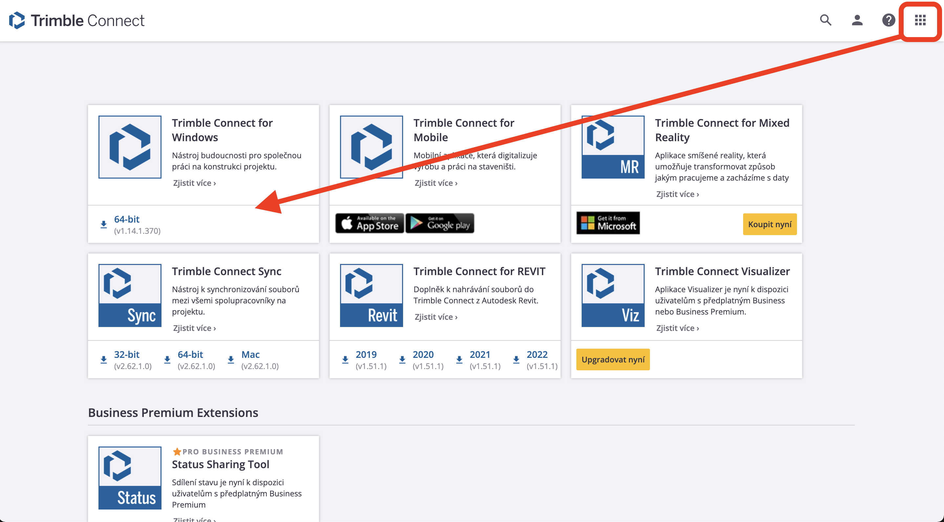Click the Trimble Connect for Mobile title
Image resolution: width=944 pixels, height=522 pixels.
click(463, 130)
